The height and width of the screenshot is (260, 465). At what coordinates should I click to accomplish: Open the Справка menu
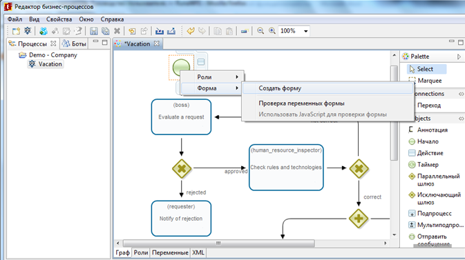pyautogui.click(x=112, y=19)
